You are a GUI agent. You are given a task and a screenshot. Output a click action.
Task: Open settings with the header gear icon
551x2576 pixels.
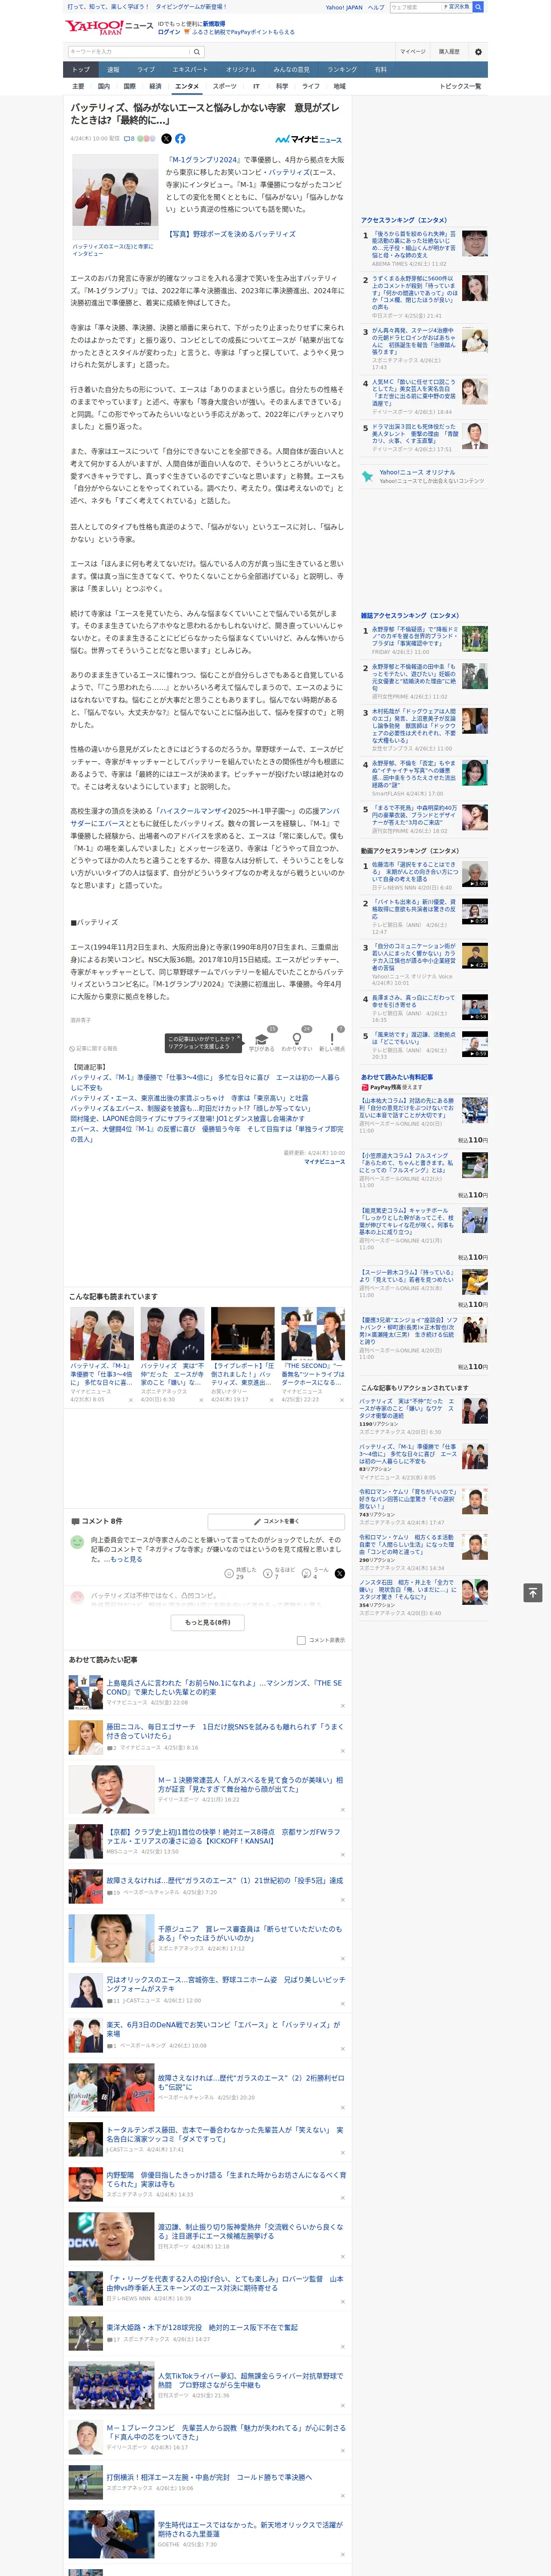click(478, 52)
